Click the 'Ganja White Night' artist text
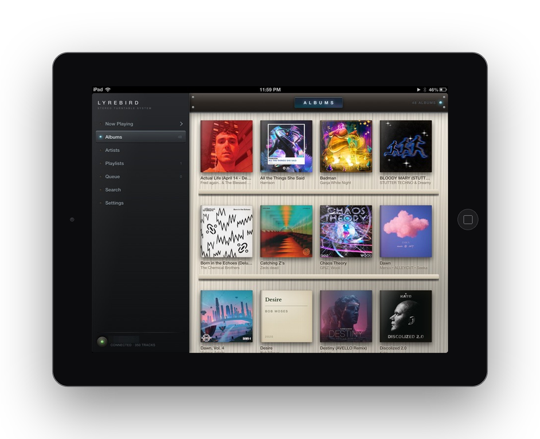The width and height of the screenshot is (540, 439). (x=335, y=183)
